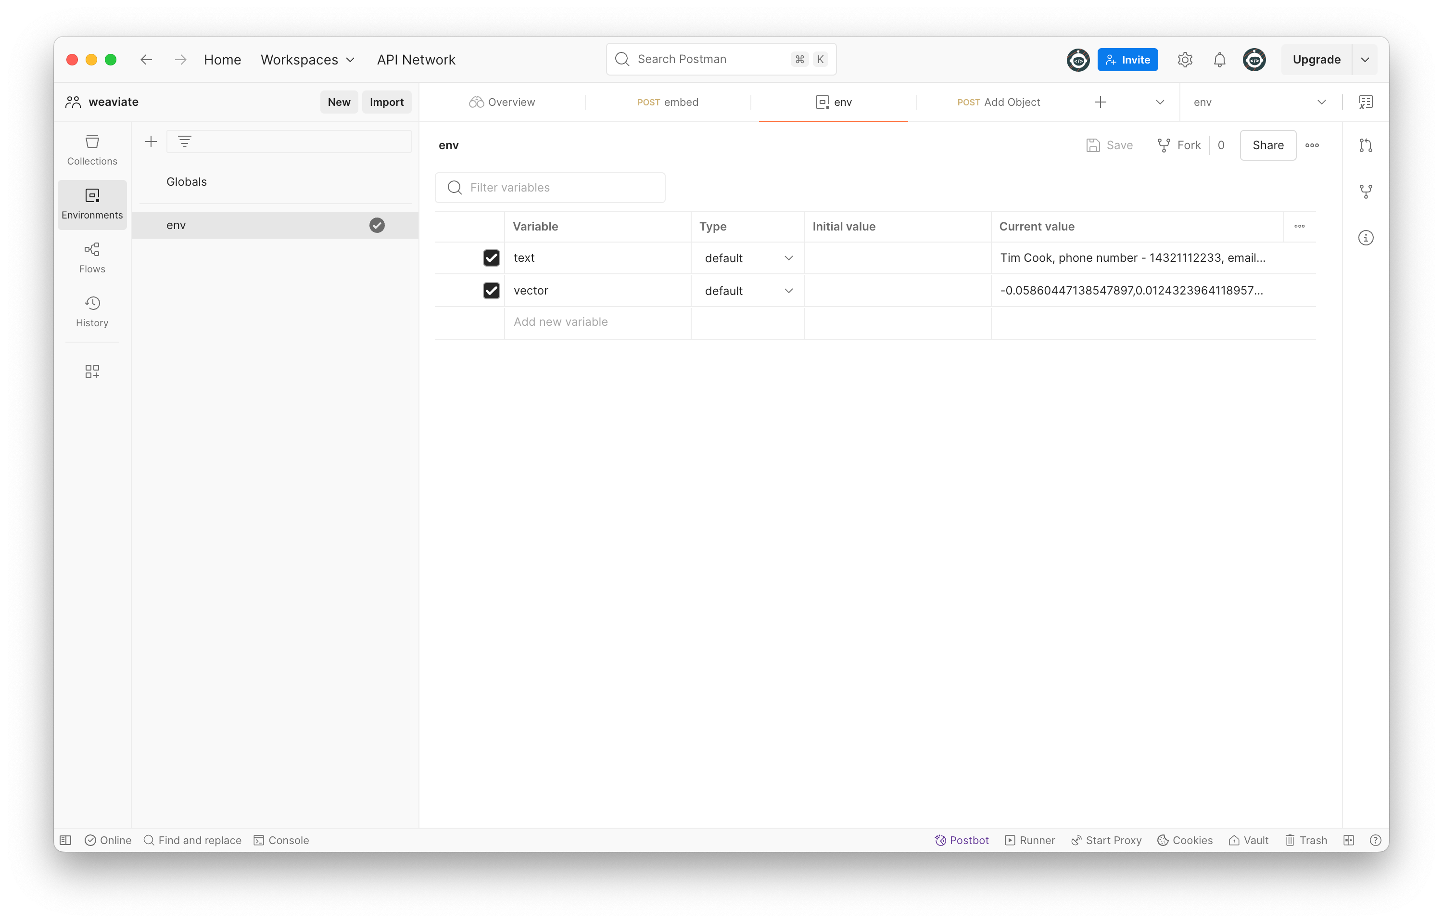
Task: Click the Share button
Action: click(1267, 145)
